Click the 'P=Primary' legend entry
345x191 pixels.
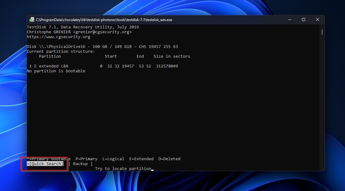[x=87, y=159]
